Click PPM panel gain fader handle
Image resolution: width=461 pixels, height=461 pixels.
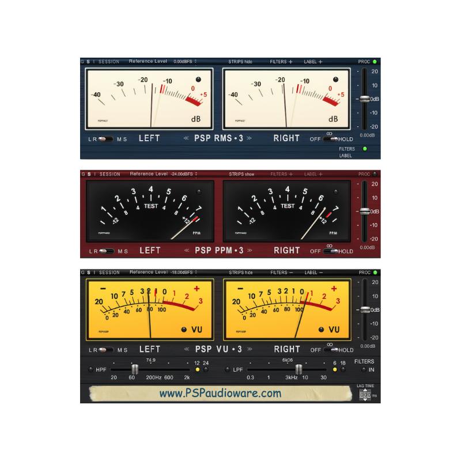click(x=365, y=211)
